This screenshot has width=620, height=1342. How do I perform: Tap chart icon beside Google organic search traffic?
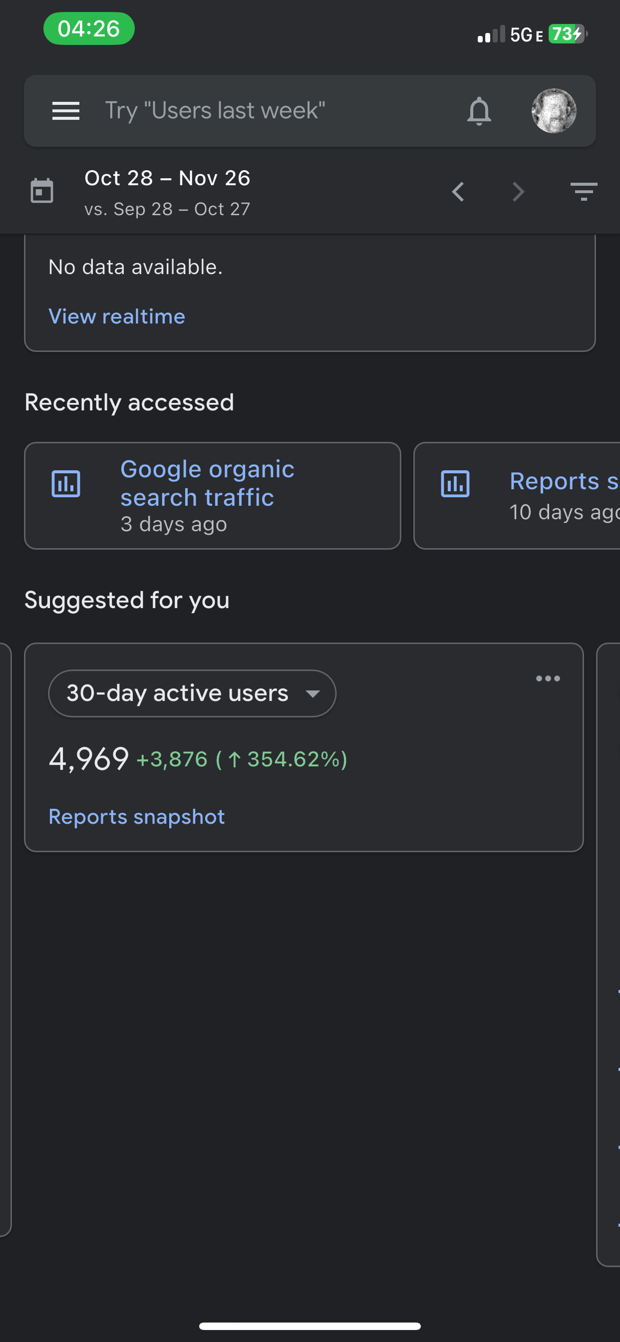[66, 483]
